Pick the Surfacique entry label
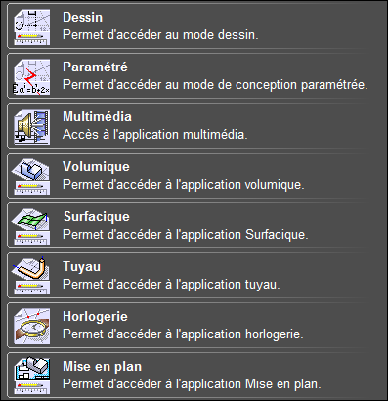The height and width of the screenshot is (401, 388). click(x=97, y=216)
